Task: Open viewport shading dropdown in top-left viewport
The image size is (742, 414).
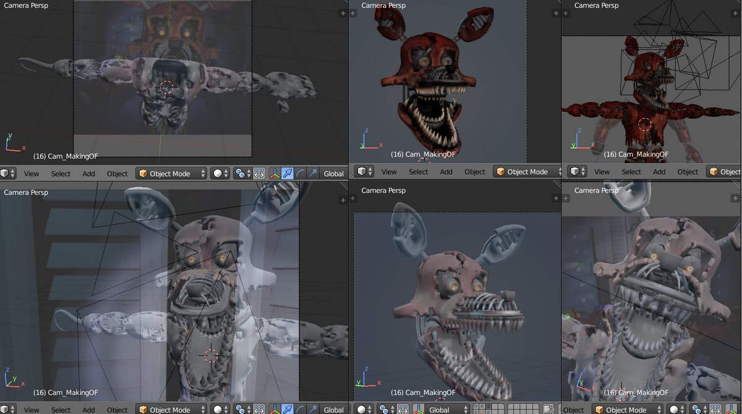Action: [x=220, y=174]
